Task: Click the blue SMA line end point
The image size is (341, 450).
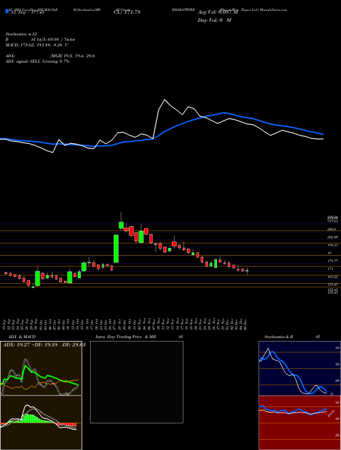Action: click(323, 134)
